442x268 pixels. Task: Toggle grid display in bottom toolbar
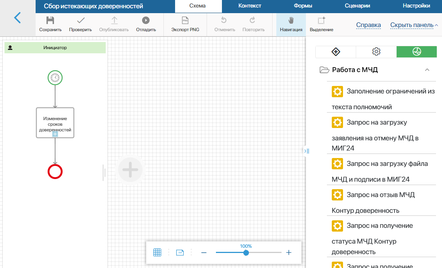pos(157,253)
